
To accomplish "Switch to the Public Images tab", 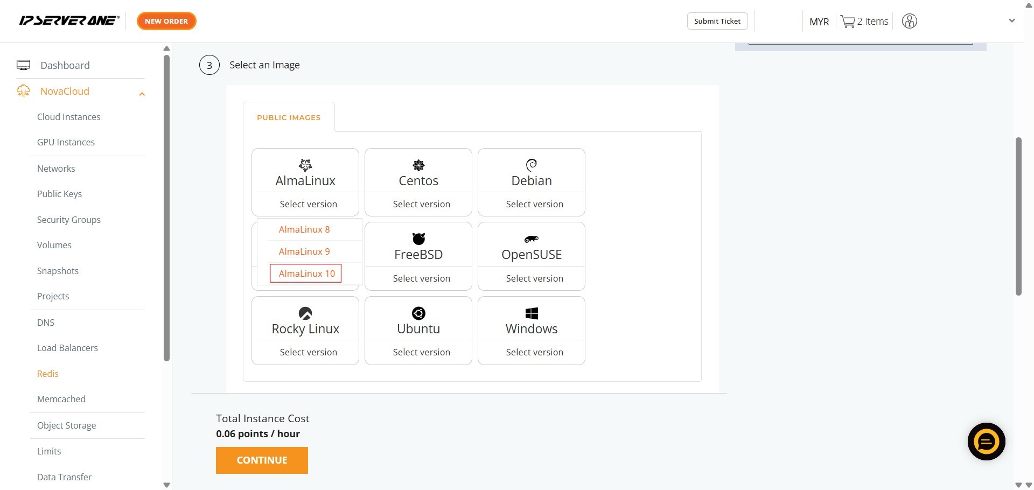I will pos(289,117).
